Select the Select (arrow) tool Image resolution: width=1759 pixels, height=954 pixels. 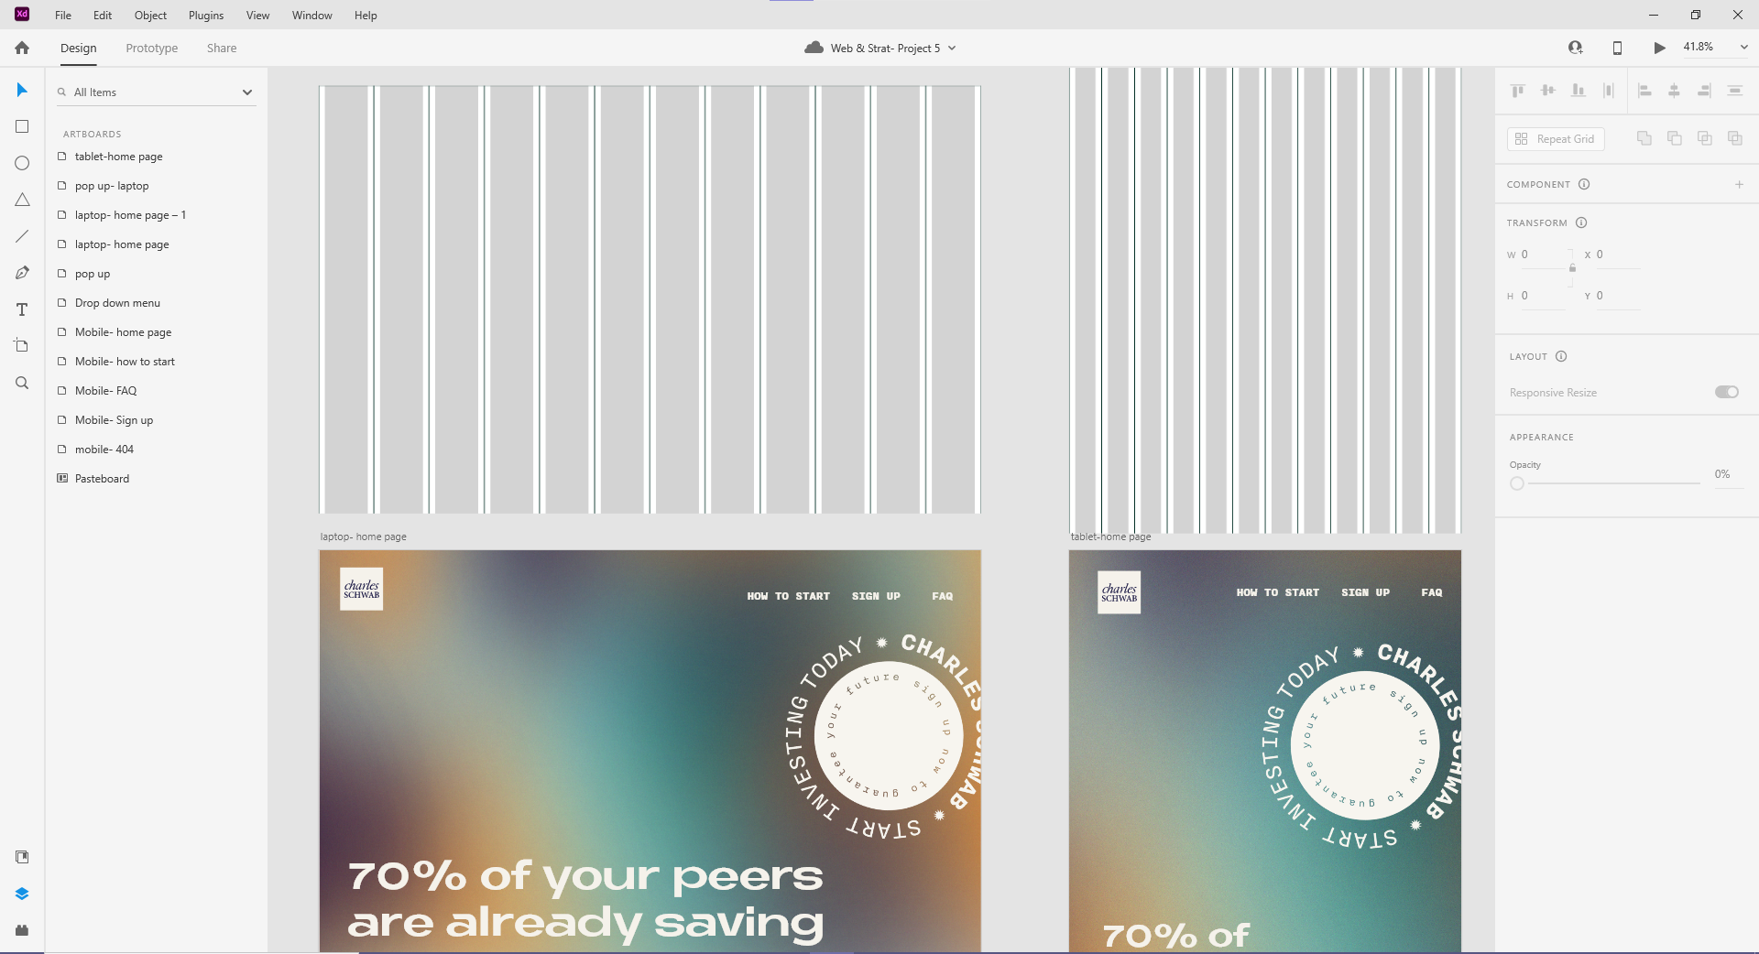point(22,90)
